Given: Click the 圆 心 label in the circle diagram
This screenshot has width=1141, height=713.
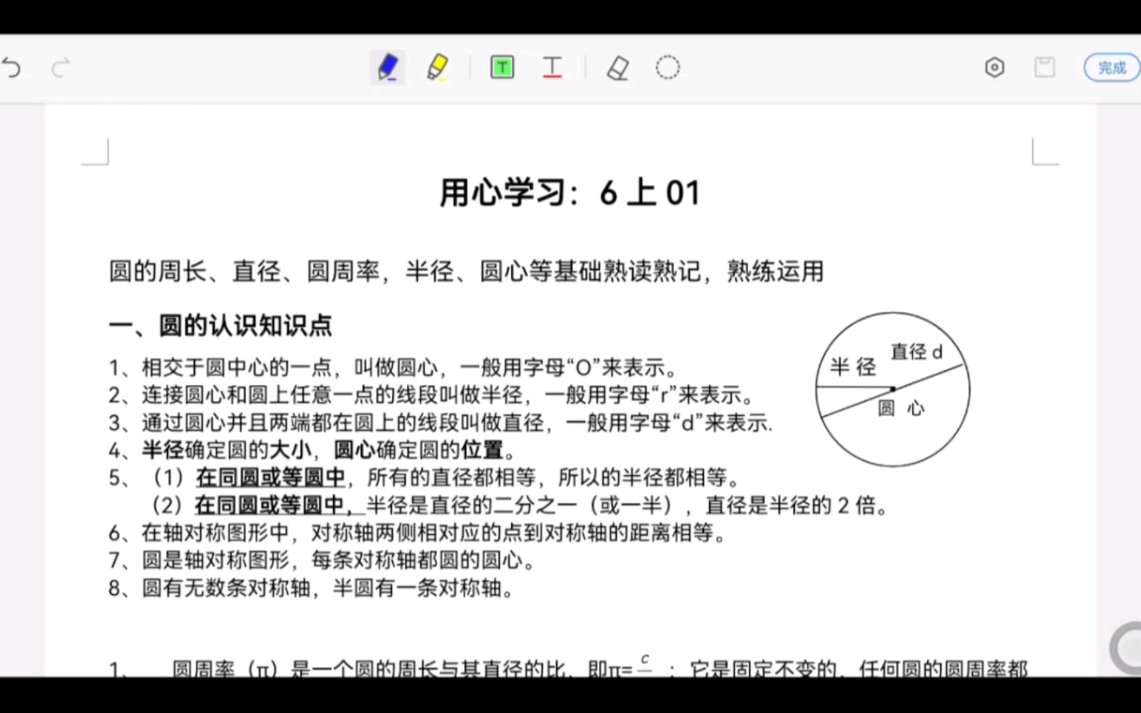Looking at the screenshot, I should (901, 408).
